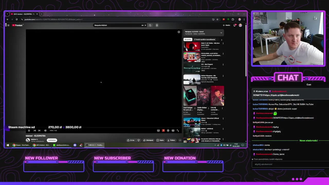Open options for kidzlori wideobody video
The height and width of the screenshot is (185, 329).
(x=223, y=129)
